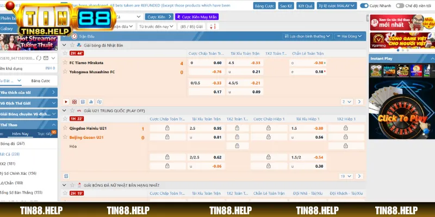The height and width of the screenshot is (217, 435).
Task: Play live stream for FC Tiamo Hirakata match
Action: pos(66,101)
